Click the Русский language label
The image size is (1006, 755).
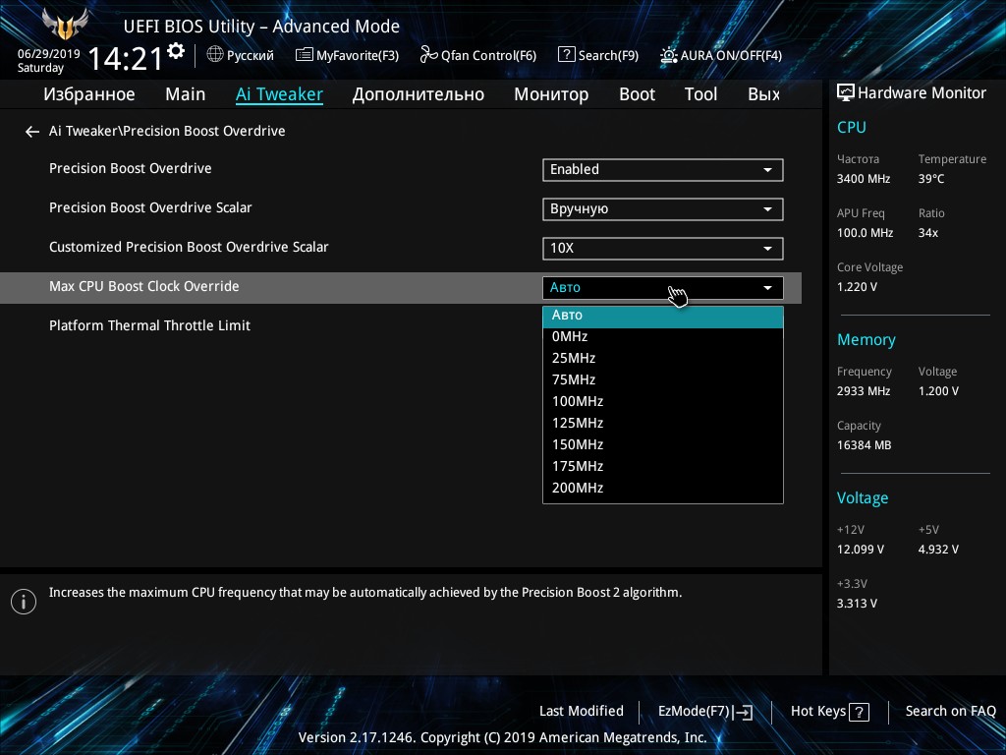251,56
